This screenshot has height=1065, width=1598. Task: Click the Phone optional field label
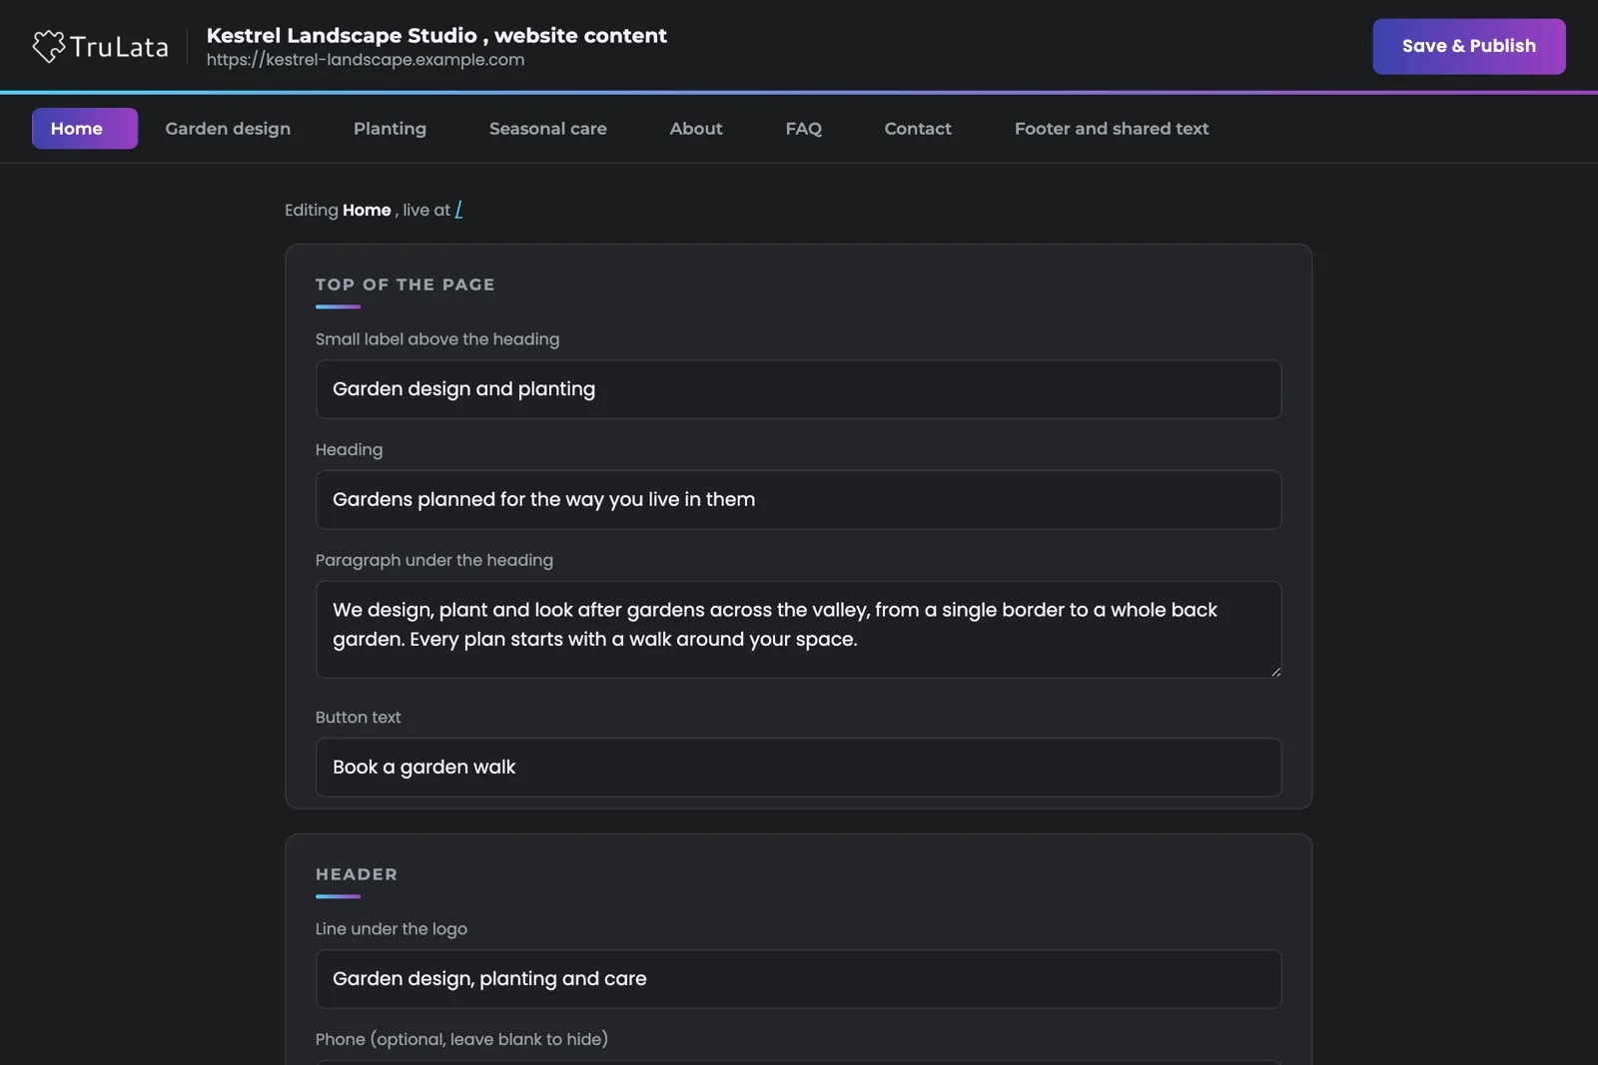point(461,1039)
